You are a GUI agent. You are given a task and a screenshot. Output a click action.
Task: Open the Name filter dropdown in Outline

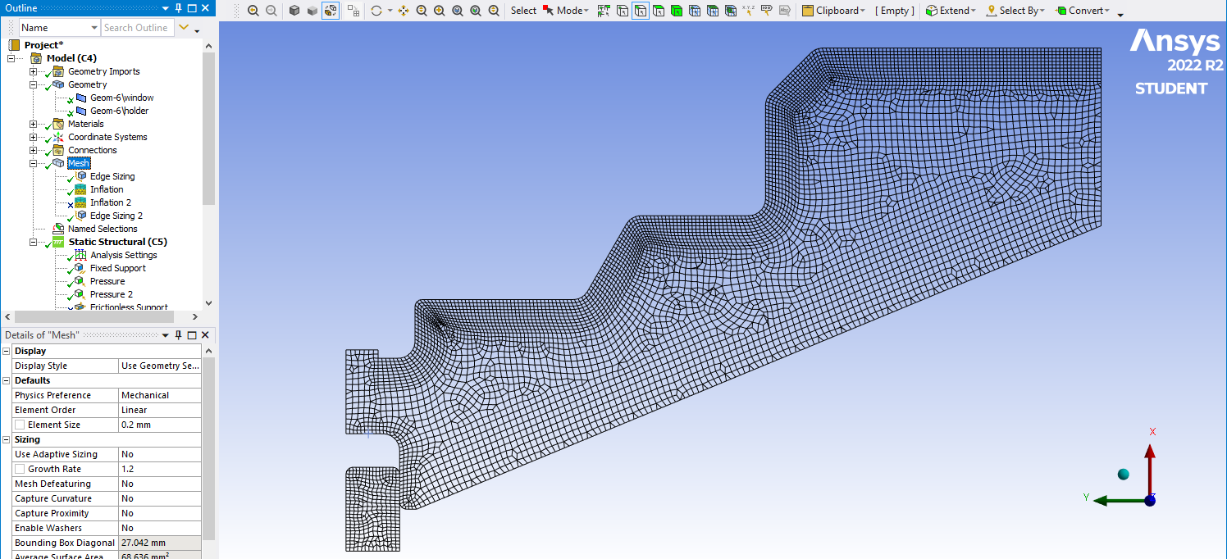(x=93, y=28)
